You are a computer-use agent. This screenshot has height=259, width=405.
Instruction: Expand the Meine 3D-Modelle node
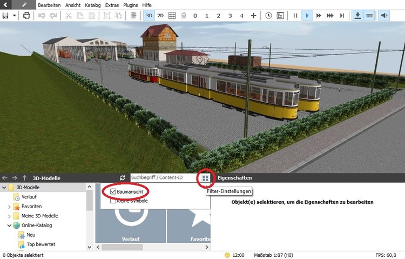coord(9,216)
